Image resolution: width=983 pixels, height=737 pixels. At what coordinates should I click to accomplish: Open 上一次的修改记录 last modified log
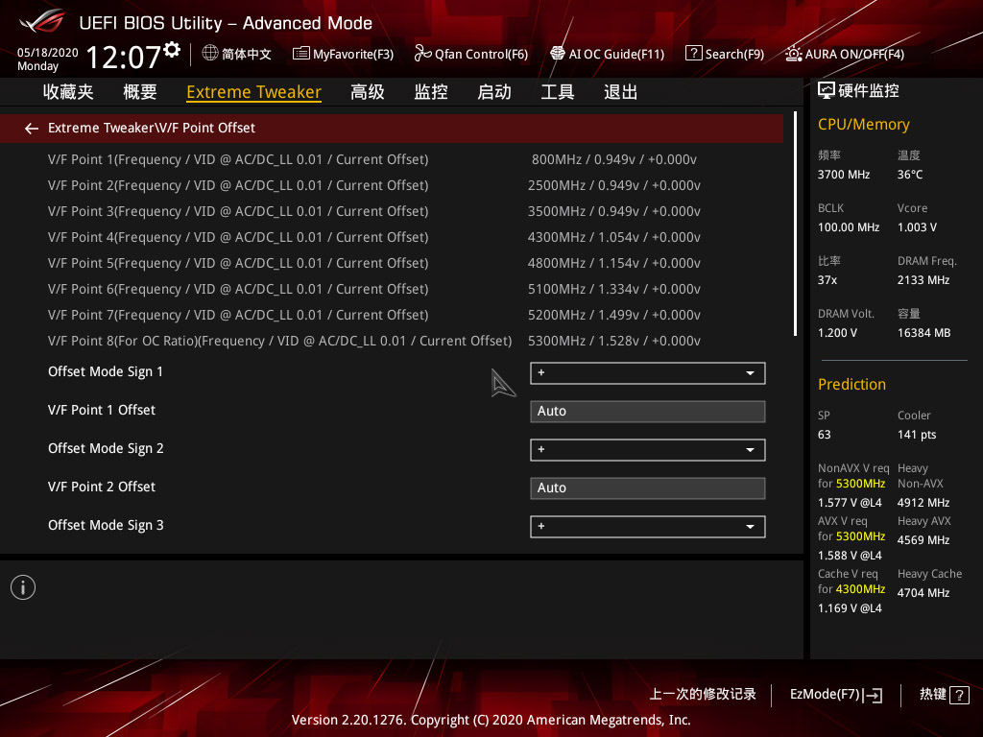click(x=703, y=694)
